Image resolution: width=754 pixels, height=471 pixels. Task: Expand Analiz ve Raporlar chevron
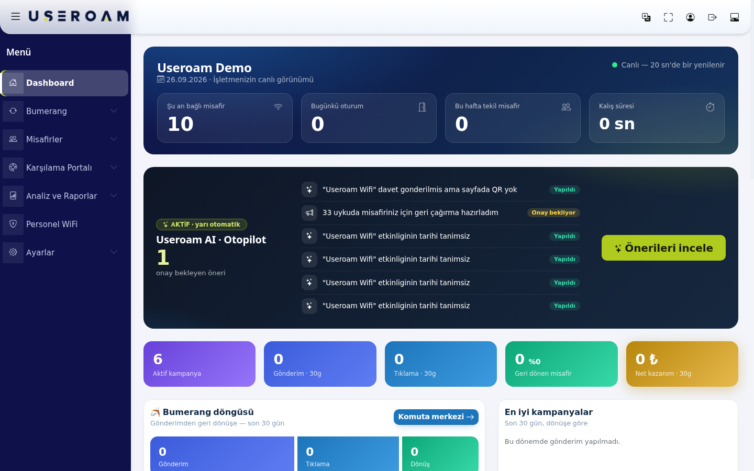[114, 196]
